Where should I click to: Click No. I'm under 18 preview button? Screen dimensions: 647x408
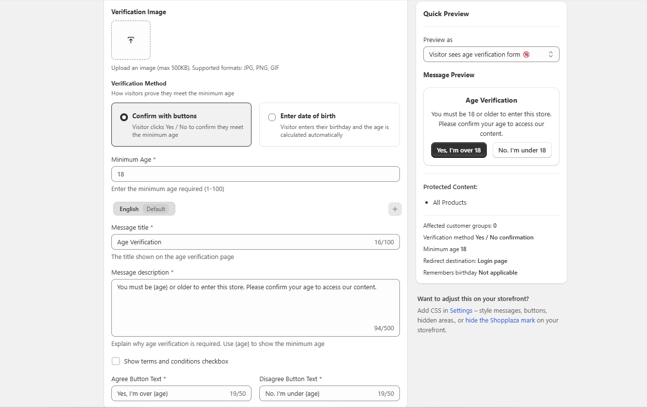pos(522,150)
